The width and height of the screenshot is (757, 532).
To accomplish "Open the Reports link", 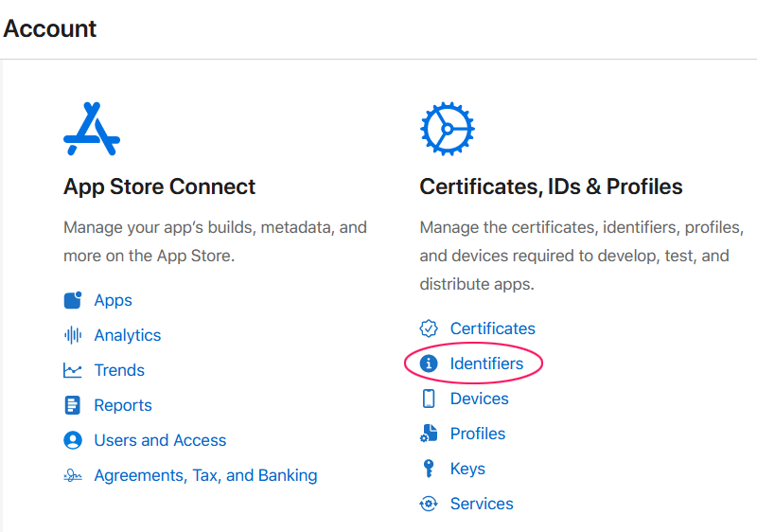I will click(x=123, y=405).
